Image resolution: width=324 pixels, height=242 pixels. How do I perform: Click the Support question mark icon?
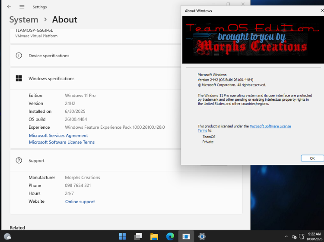coord(19,161)
